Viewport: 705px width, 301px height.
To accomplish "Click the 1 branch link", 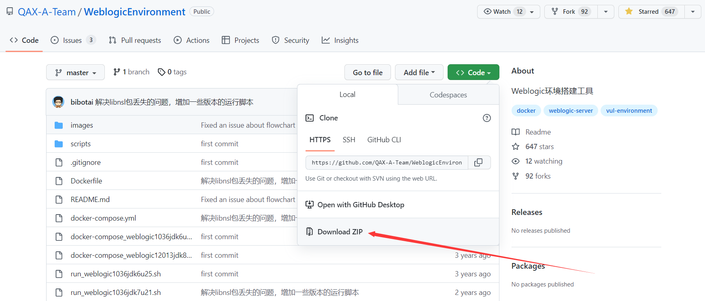I will pos(132,72).
